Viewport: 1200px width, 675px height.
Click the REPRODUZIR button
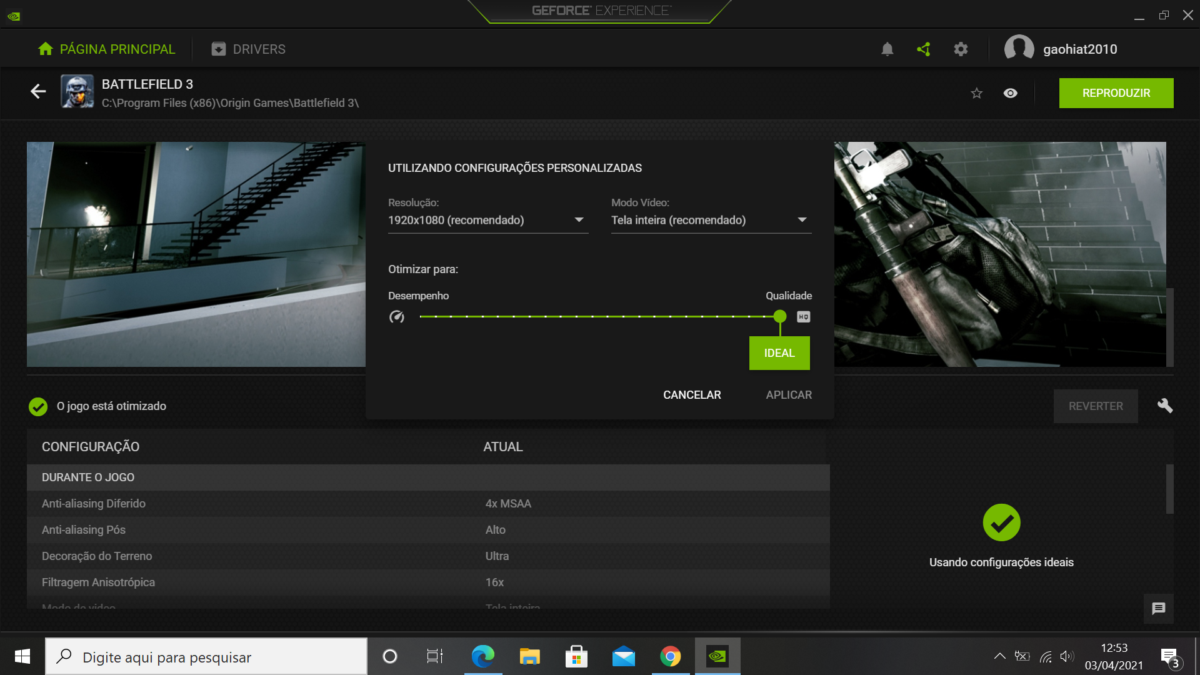(x=1116, y=93)
